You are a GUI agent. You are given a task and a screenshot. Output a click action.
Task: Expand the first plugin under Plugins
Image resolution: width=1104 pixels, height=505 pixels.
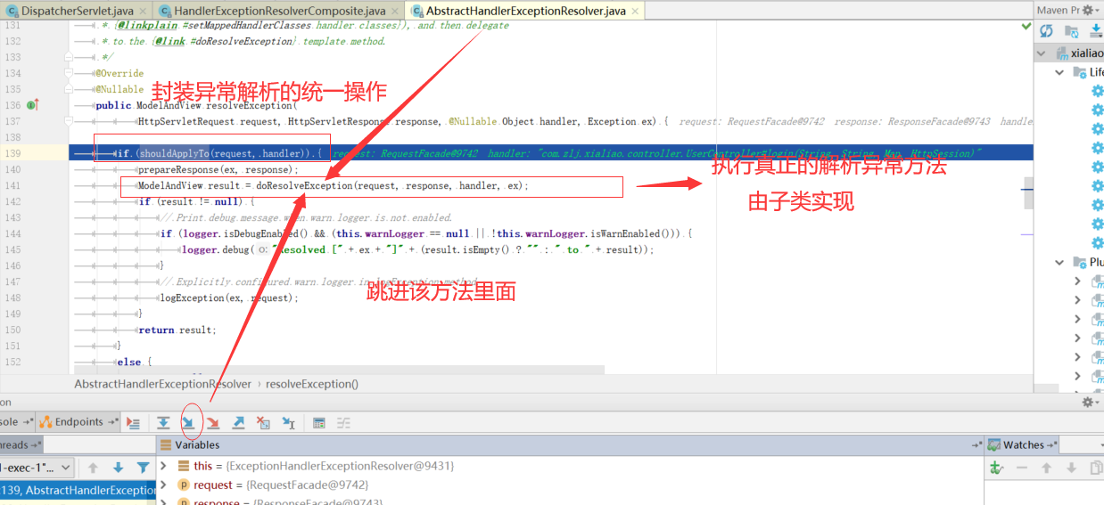pyautogui.click(x=1077, y=281)
